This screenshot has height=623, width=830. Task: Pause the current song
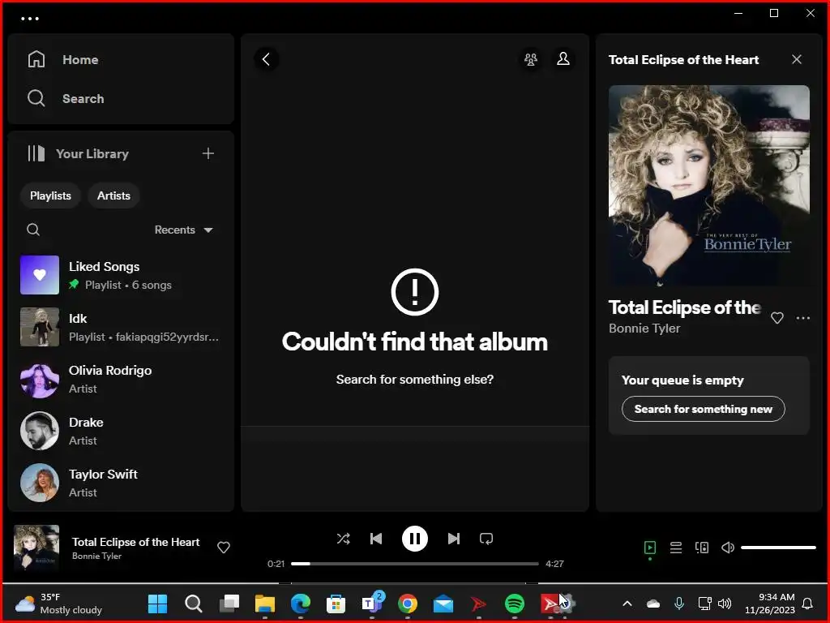[414, 539]
